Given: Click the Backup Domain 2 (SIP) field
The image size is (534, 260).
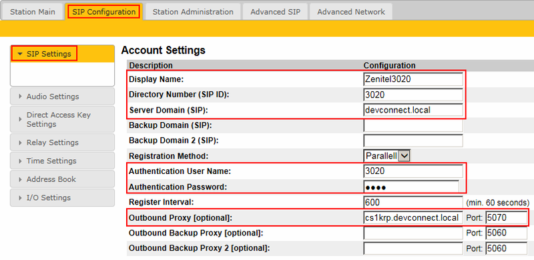Looking at the screenshot, I should tap(413, 141).
